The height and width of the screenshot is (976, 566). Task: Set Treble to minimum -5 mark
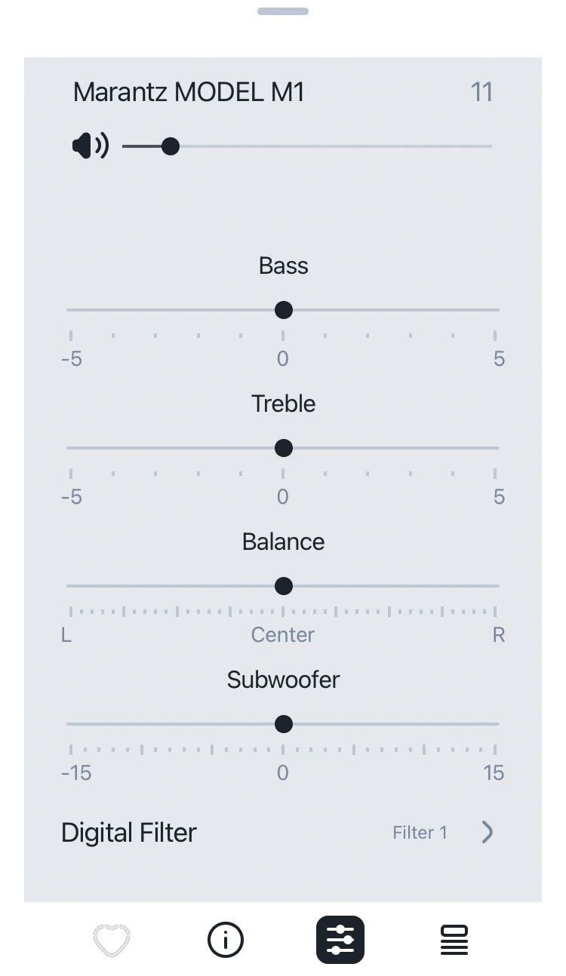tap(71, 447)
